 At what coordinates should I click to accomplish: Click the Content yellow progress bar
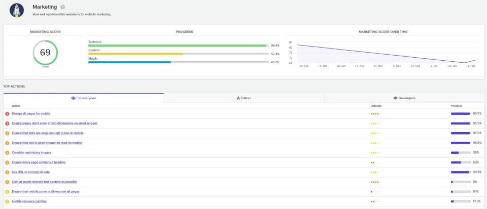pyautogui.click(x=178, y=54)
